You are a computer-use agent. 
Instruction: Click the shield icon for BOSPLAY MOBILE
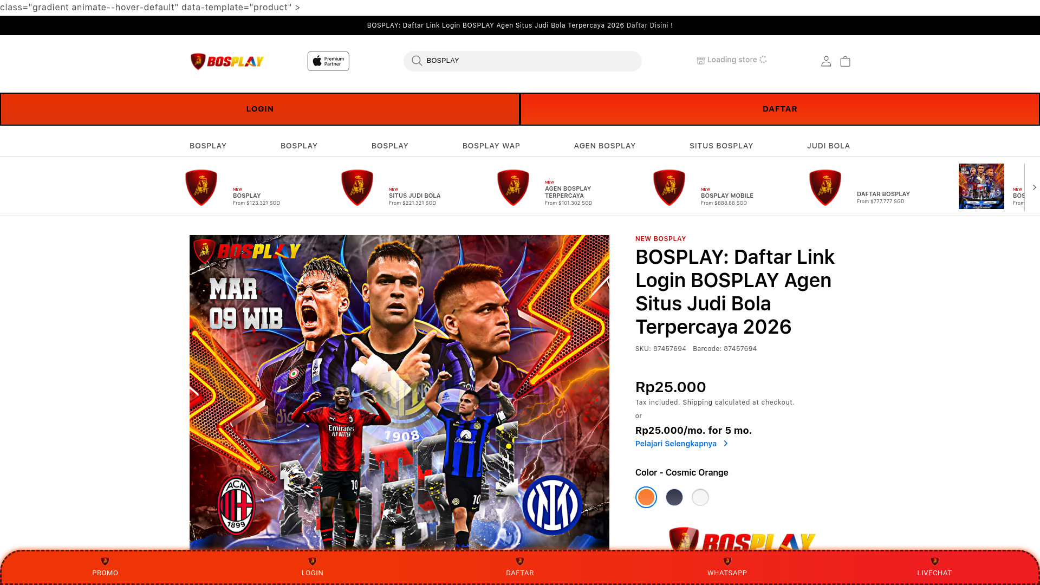click(669, 187)
